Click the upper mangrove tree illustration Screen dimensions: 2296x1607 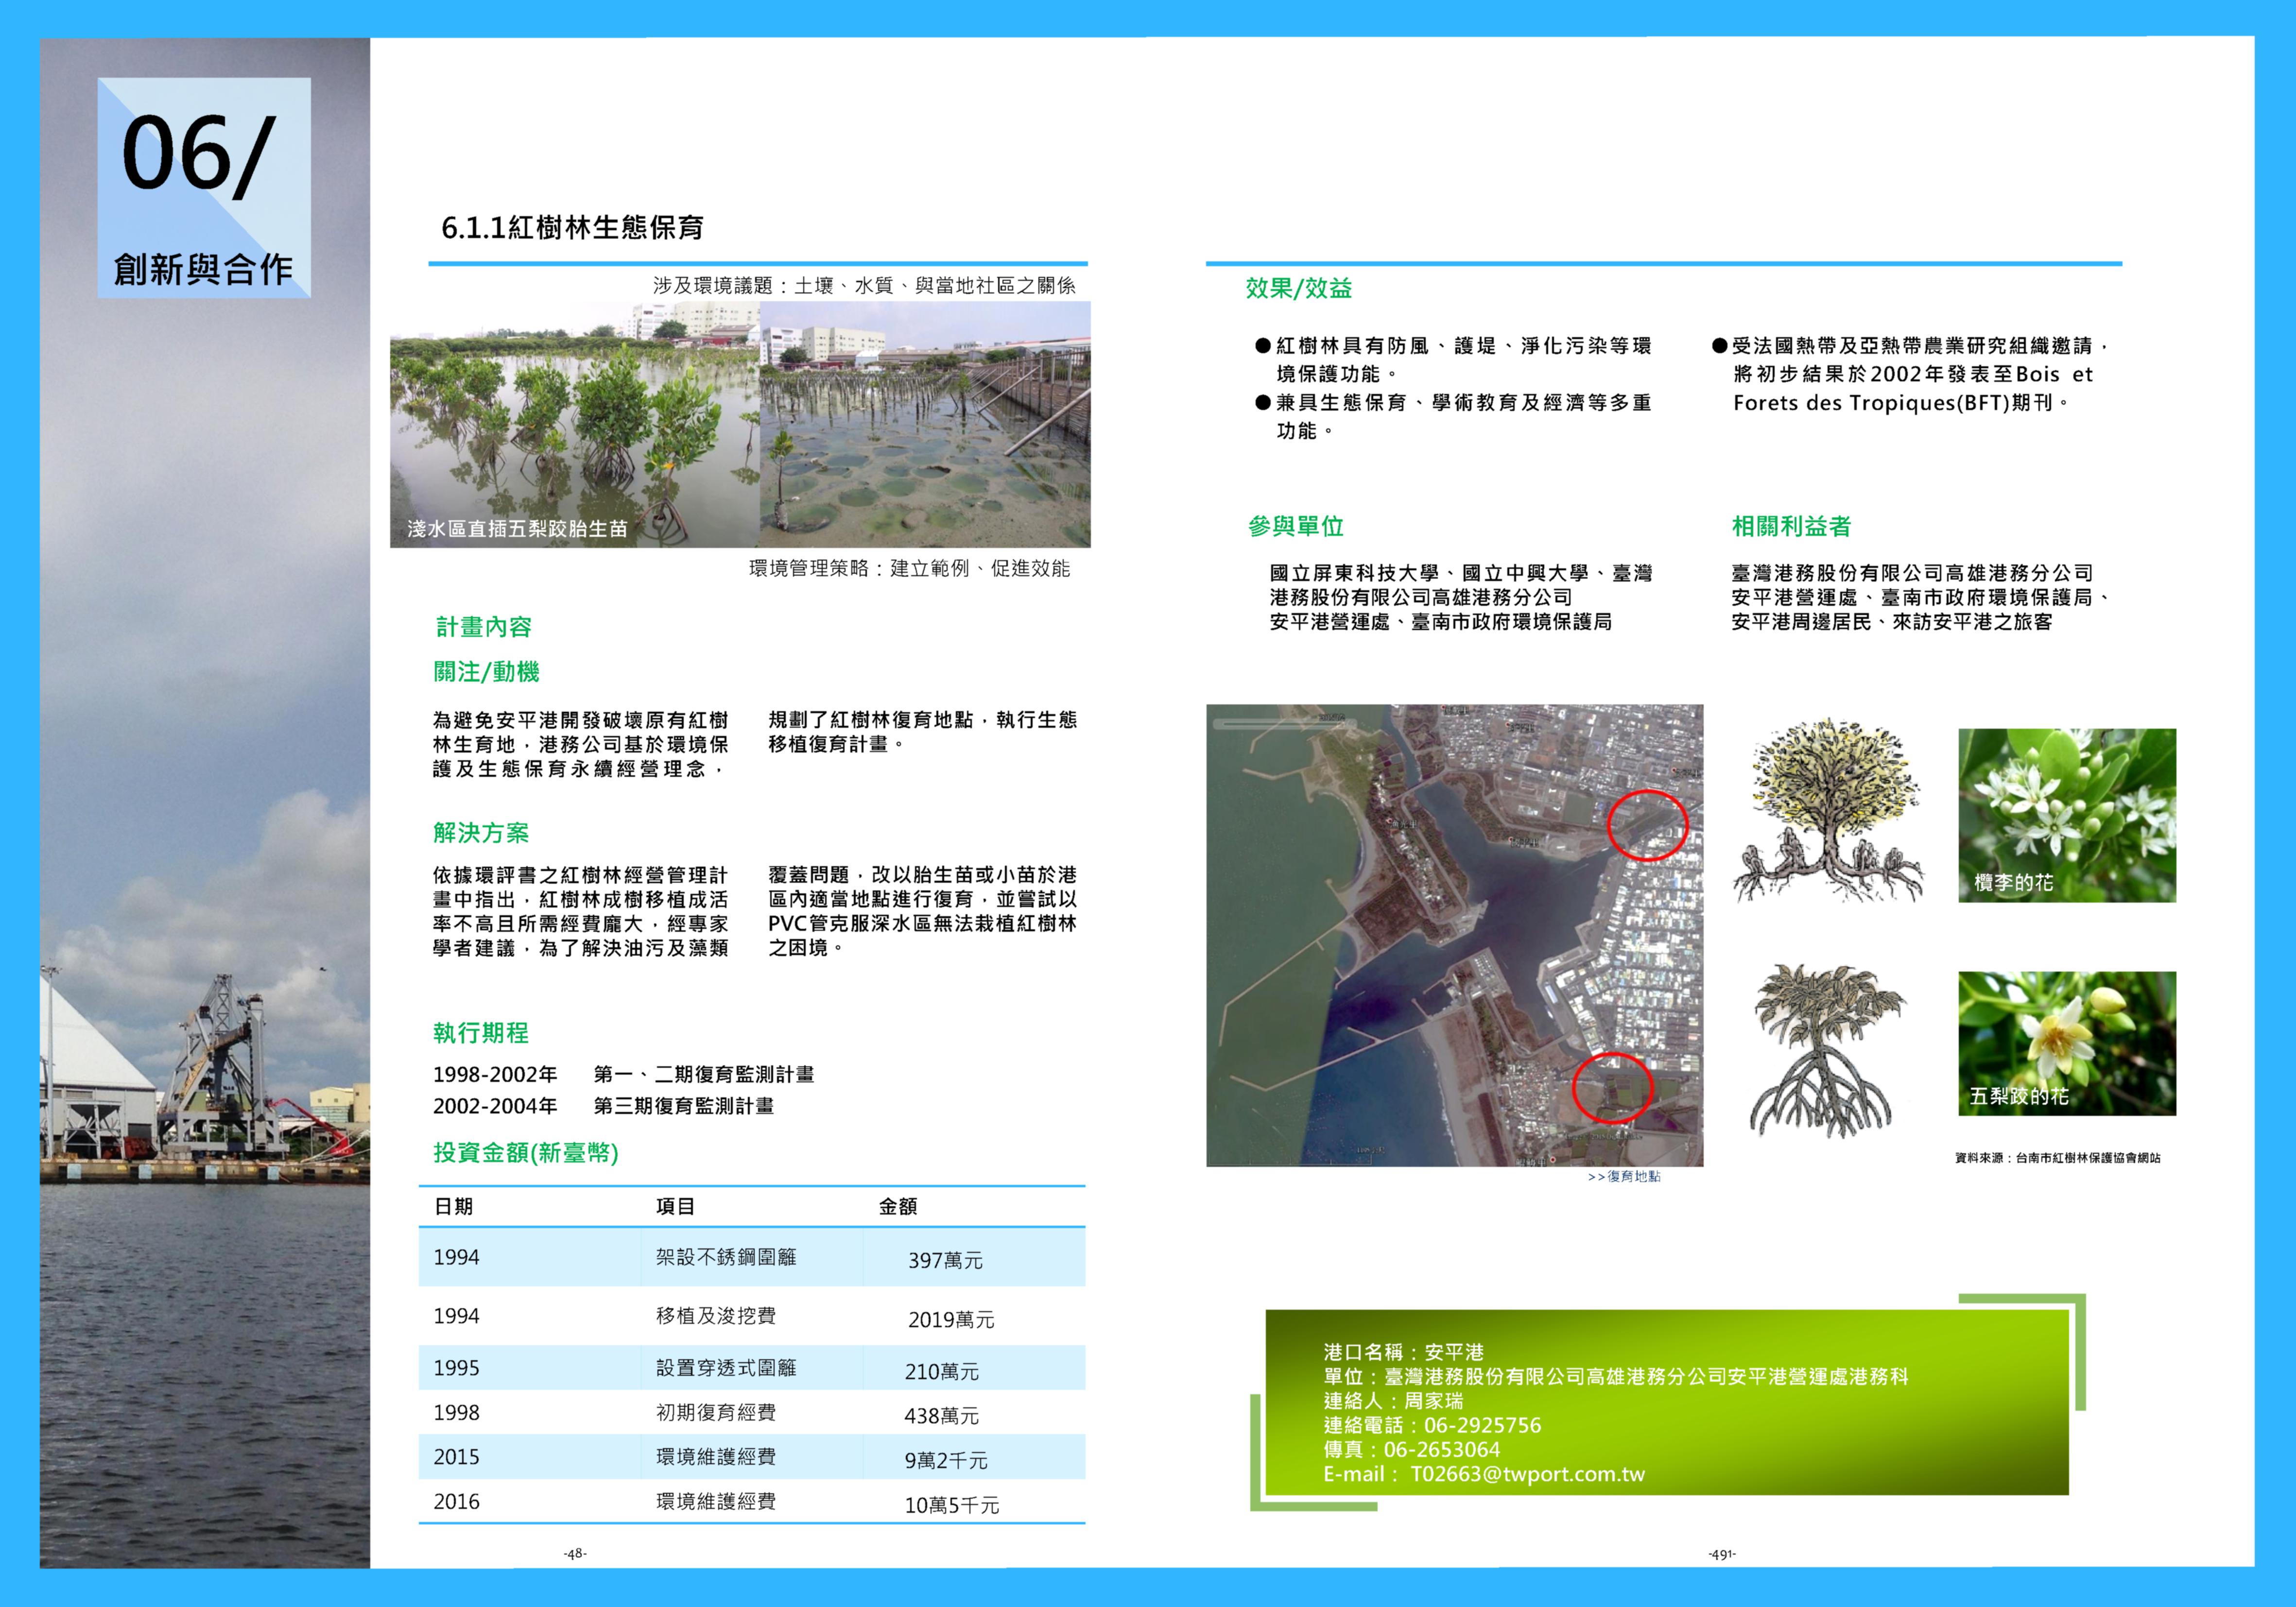1829,810
